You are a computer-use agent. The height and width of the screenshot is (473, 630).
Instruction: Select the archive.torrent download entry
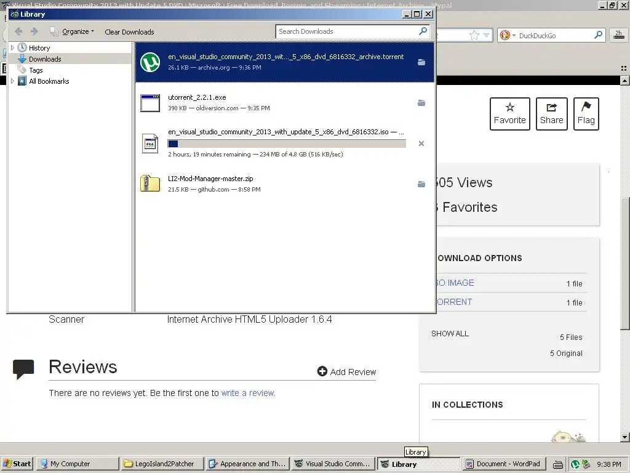285,62
